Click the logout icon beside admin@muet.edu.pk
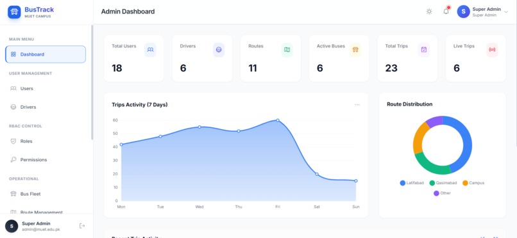The height and width of the screenshot is (238, 517). tap(82, 226)
